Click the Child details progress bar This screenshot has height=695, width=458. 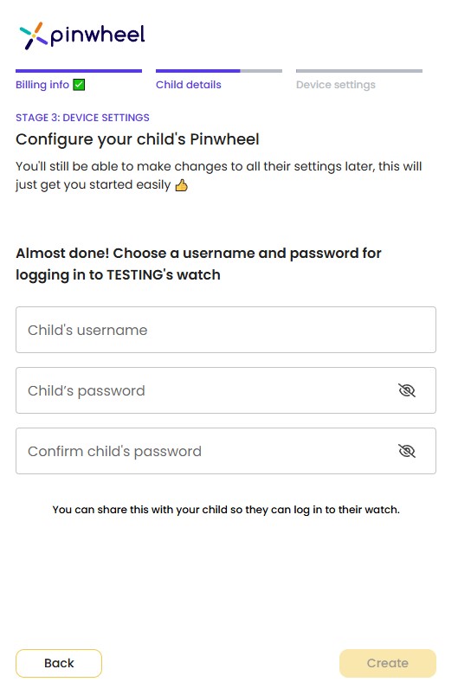click(218, 71)
